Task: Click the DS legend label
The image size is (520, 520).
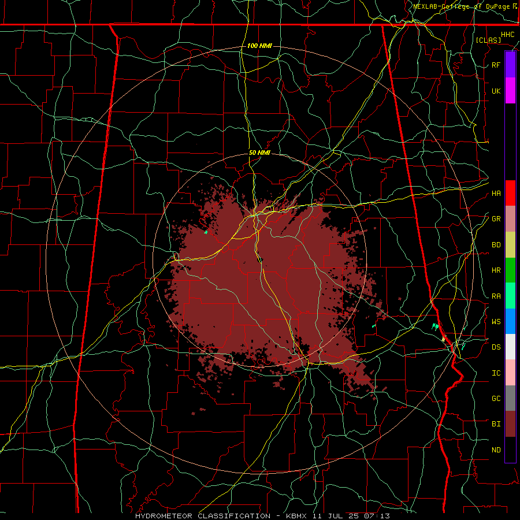Action: [x=496, y=347]
